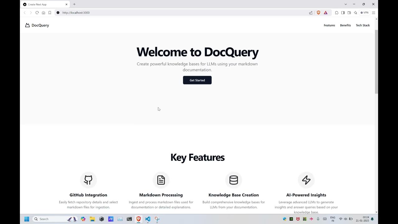Image resolution: width=398 pixels, height=224 pixels.
Task: Open Brave Shields settings
Action: pyautogui.click(x=318, y=12)
